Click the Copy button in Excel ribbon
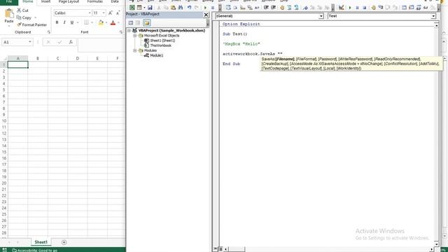 (x=24, y=17)
